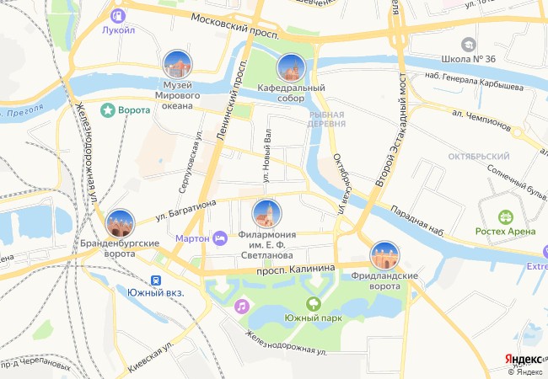Click the Южный вкз. railway station icon
Screen dimensions: 548x379
(156, 280)
